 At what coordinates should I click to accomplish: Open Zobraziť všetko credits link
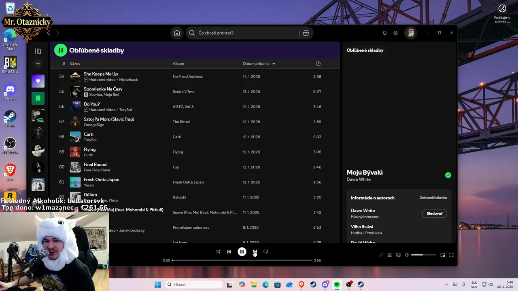(433, 198)
